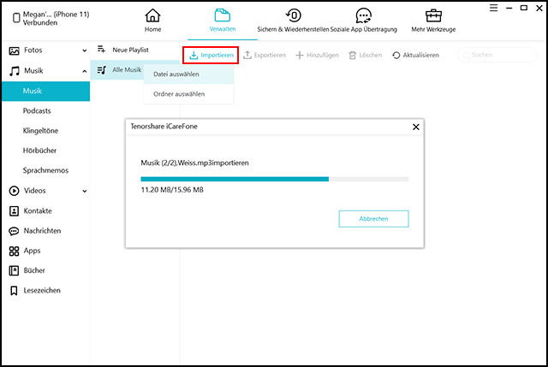
Task: Click the 'Verbunden' device status text
Action: (x=40, y=23)
